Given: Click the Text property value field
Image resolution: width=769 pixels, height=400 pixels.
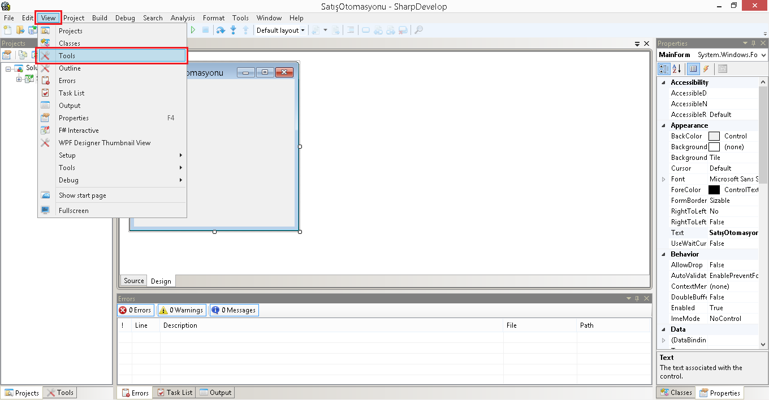Looking at the screenshot, I should pyautogui.click(x=733, y=233).
